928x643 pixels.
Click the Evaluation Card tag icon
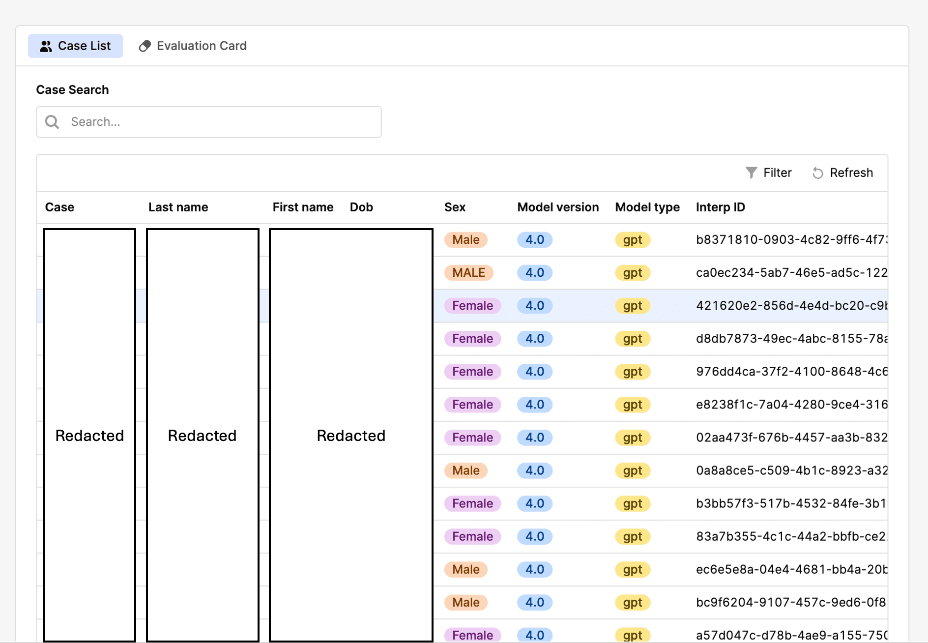coord(145,46)
